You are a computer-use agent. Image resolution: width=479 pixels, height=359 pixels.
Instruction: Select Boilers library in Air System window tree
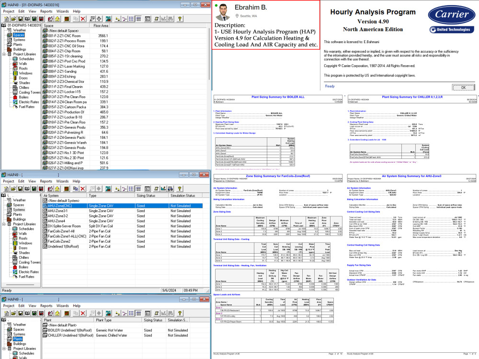click(23, 267)
